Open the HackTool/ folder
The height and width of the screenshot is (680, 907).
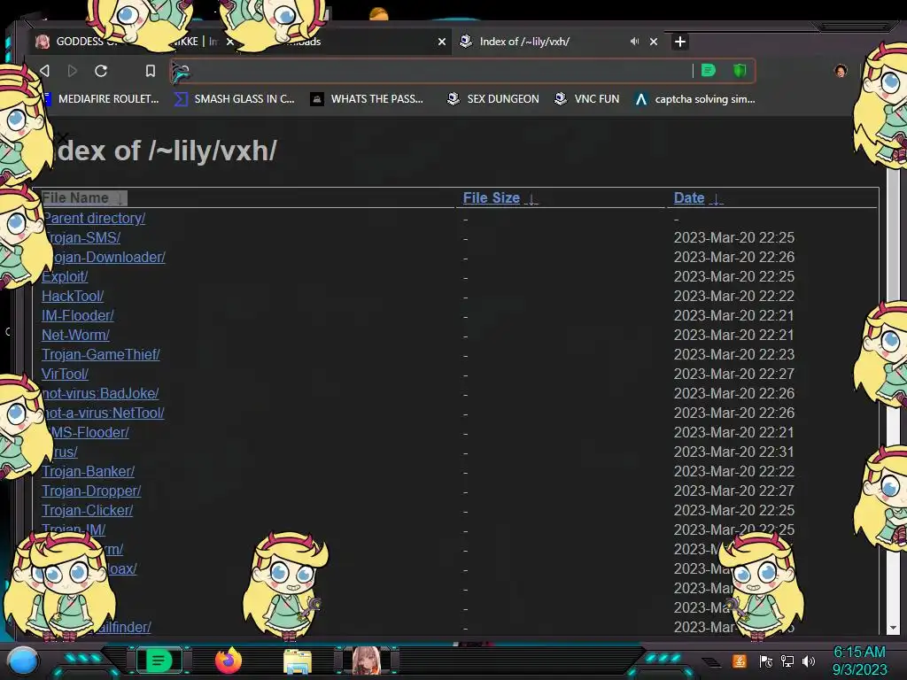coord(73,296)
